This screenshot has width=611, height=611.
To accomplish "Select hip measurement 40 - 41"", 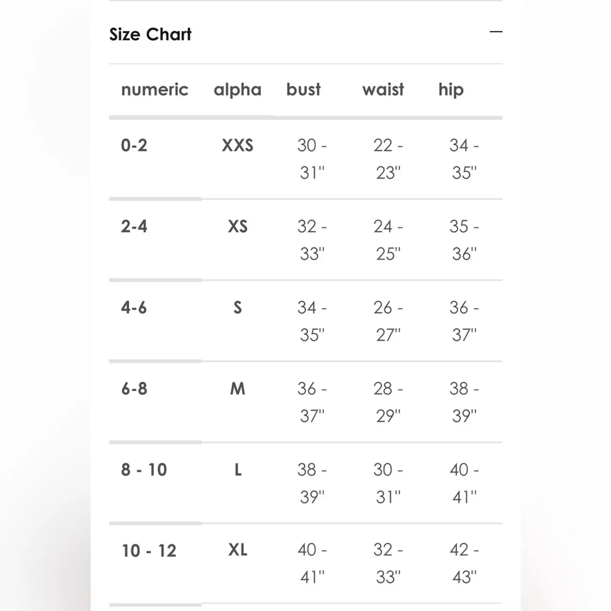I will coord(464,483).
